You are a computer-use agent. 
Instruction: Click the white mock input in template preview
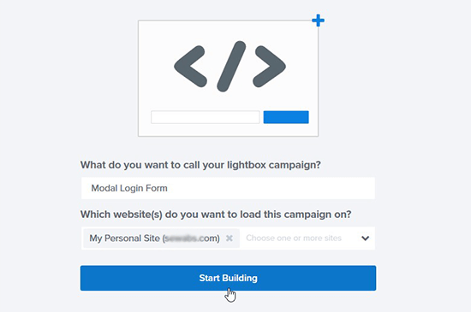(x=206, y=117)
